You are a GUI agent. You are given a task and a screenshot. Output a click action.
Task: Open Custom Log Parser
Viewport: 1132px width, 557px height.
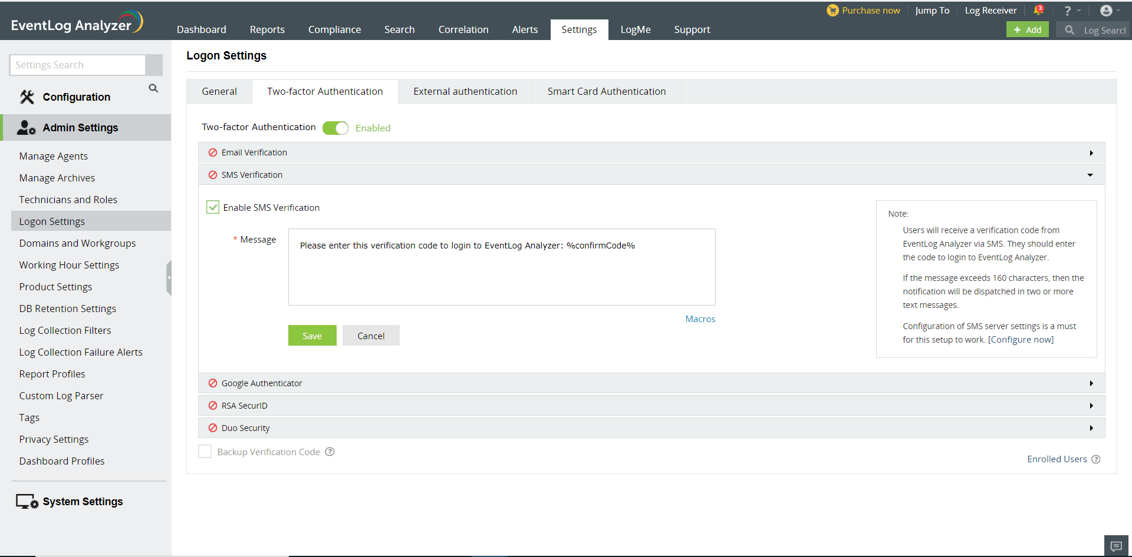tap(61, 396)
